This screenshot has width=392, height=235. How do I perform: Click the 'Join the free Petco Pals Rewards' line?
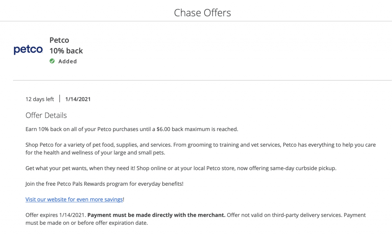pyautogui.click(x=104, y=184)
